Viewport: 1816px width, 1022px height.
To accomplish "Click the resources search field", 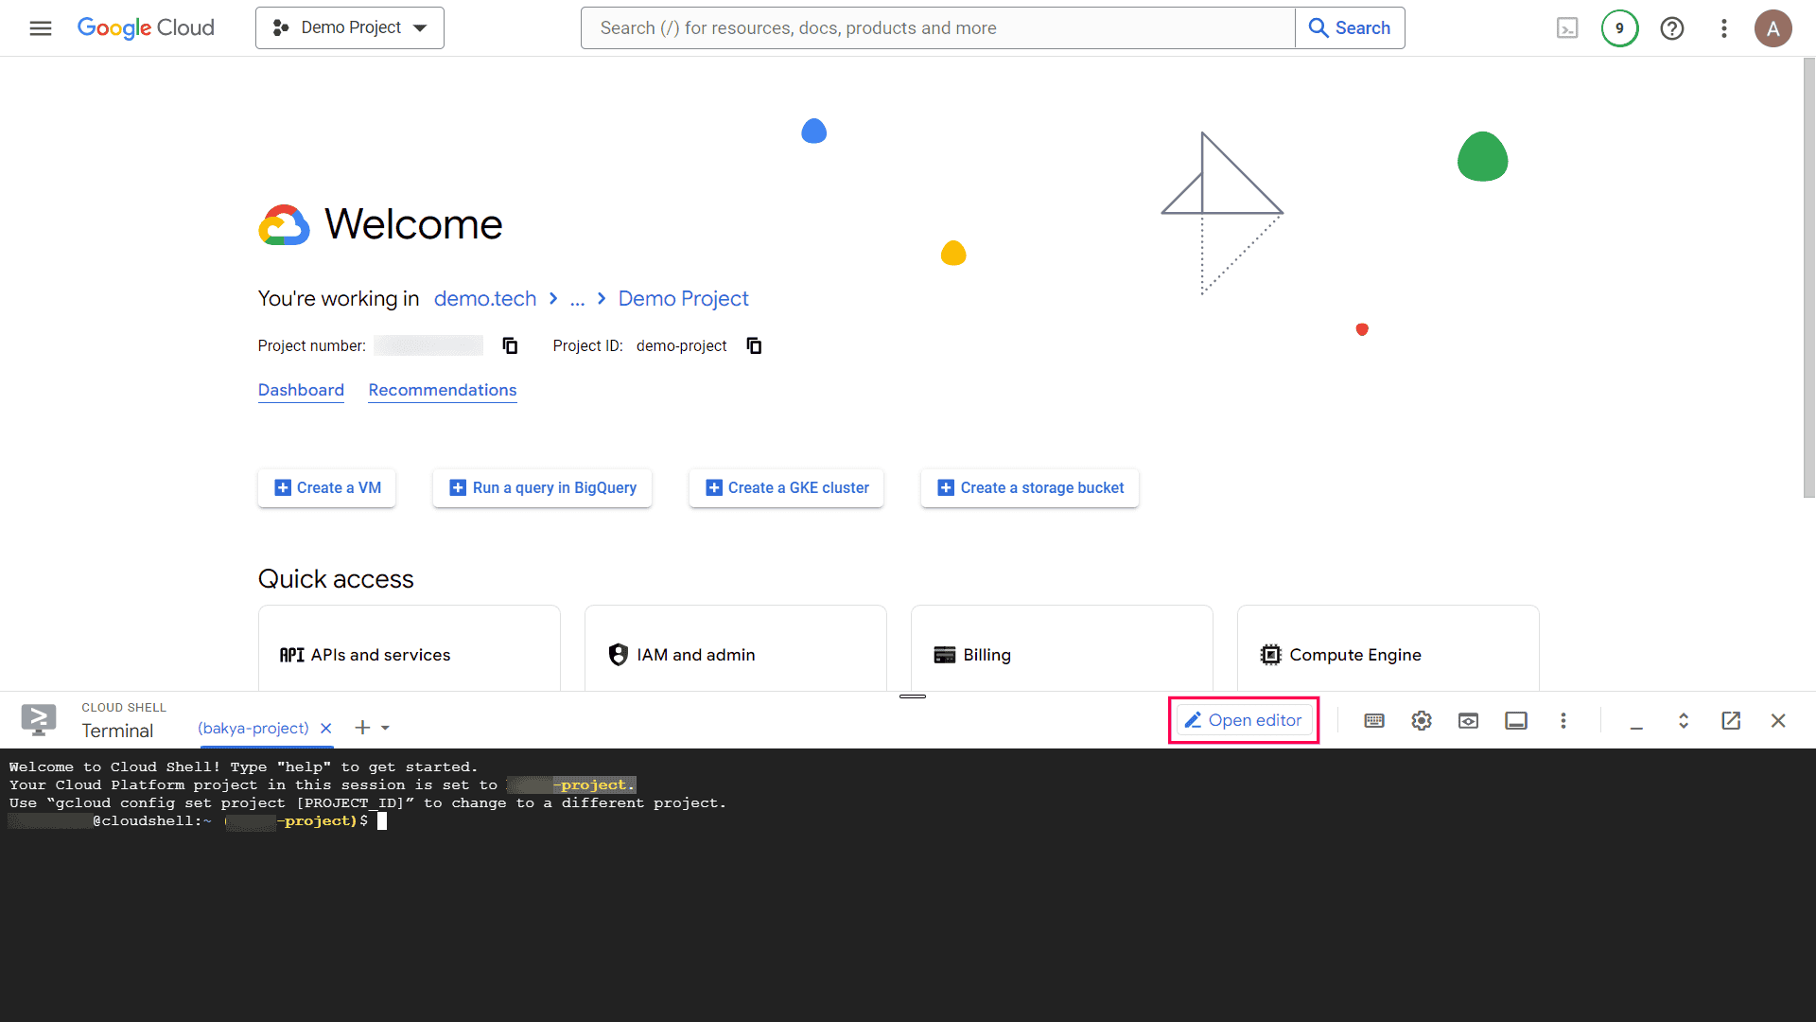I will point(936,27).
